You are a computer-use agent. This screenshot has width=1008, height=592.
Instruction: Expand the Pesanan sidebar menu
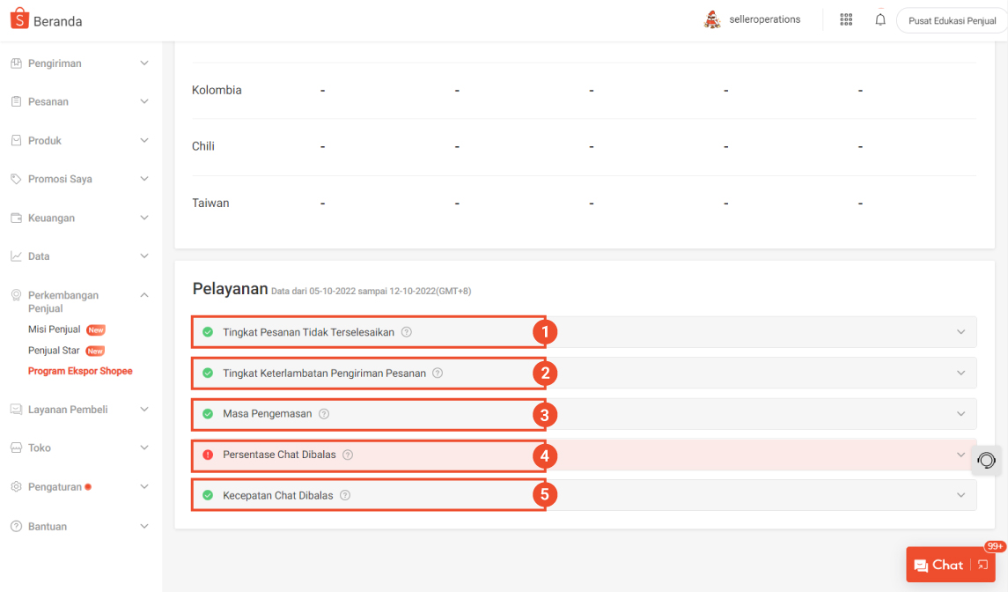(143, 101)
